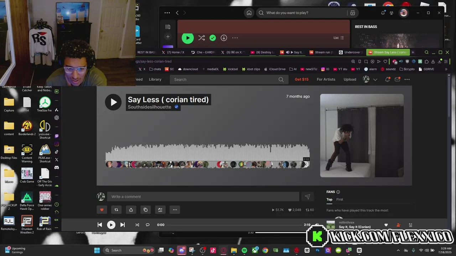The width and height of the screenshot is (456, 256).
Task: Open the SoundCloud header three-dot menu
Action: pos(407,79)
